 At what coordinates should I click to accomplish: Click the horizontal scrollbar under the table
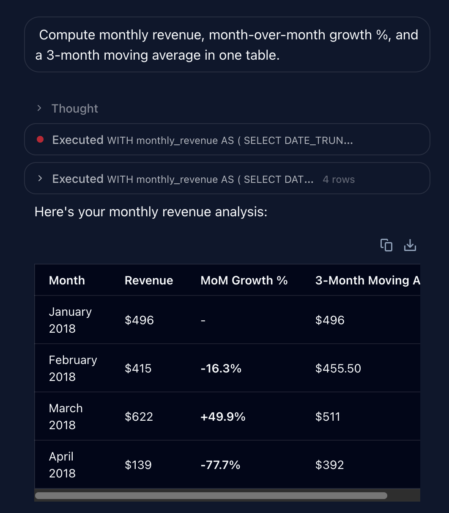[211, 496]
